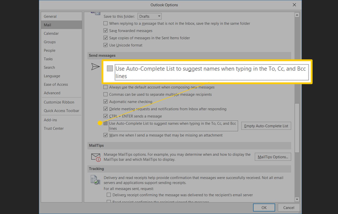The height and width of the screenshot is (214, 338).
Task: Open Customize Ribbon settings
Action: [61, 102]
